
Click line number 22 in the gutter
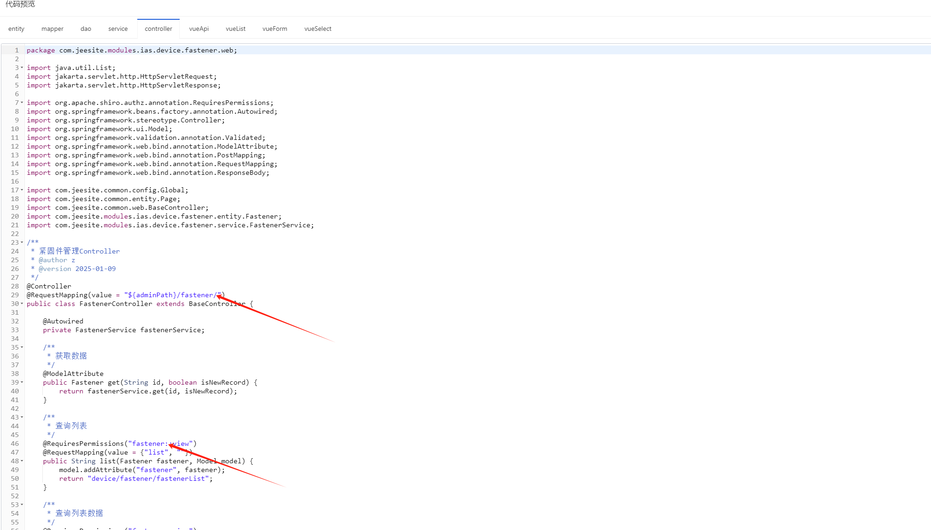[x=15, y=234]
